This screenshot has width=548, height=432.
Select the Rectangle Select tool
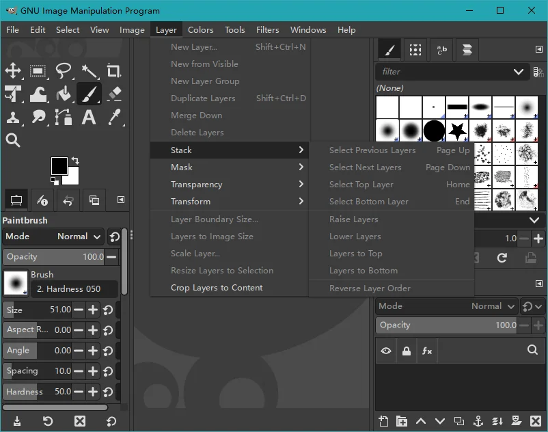pyautogui.click(x=38, y=71)
